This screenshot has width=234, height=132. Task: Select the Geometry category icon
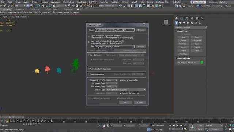pos(176,23)
